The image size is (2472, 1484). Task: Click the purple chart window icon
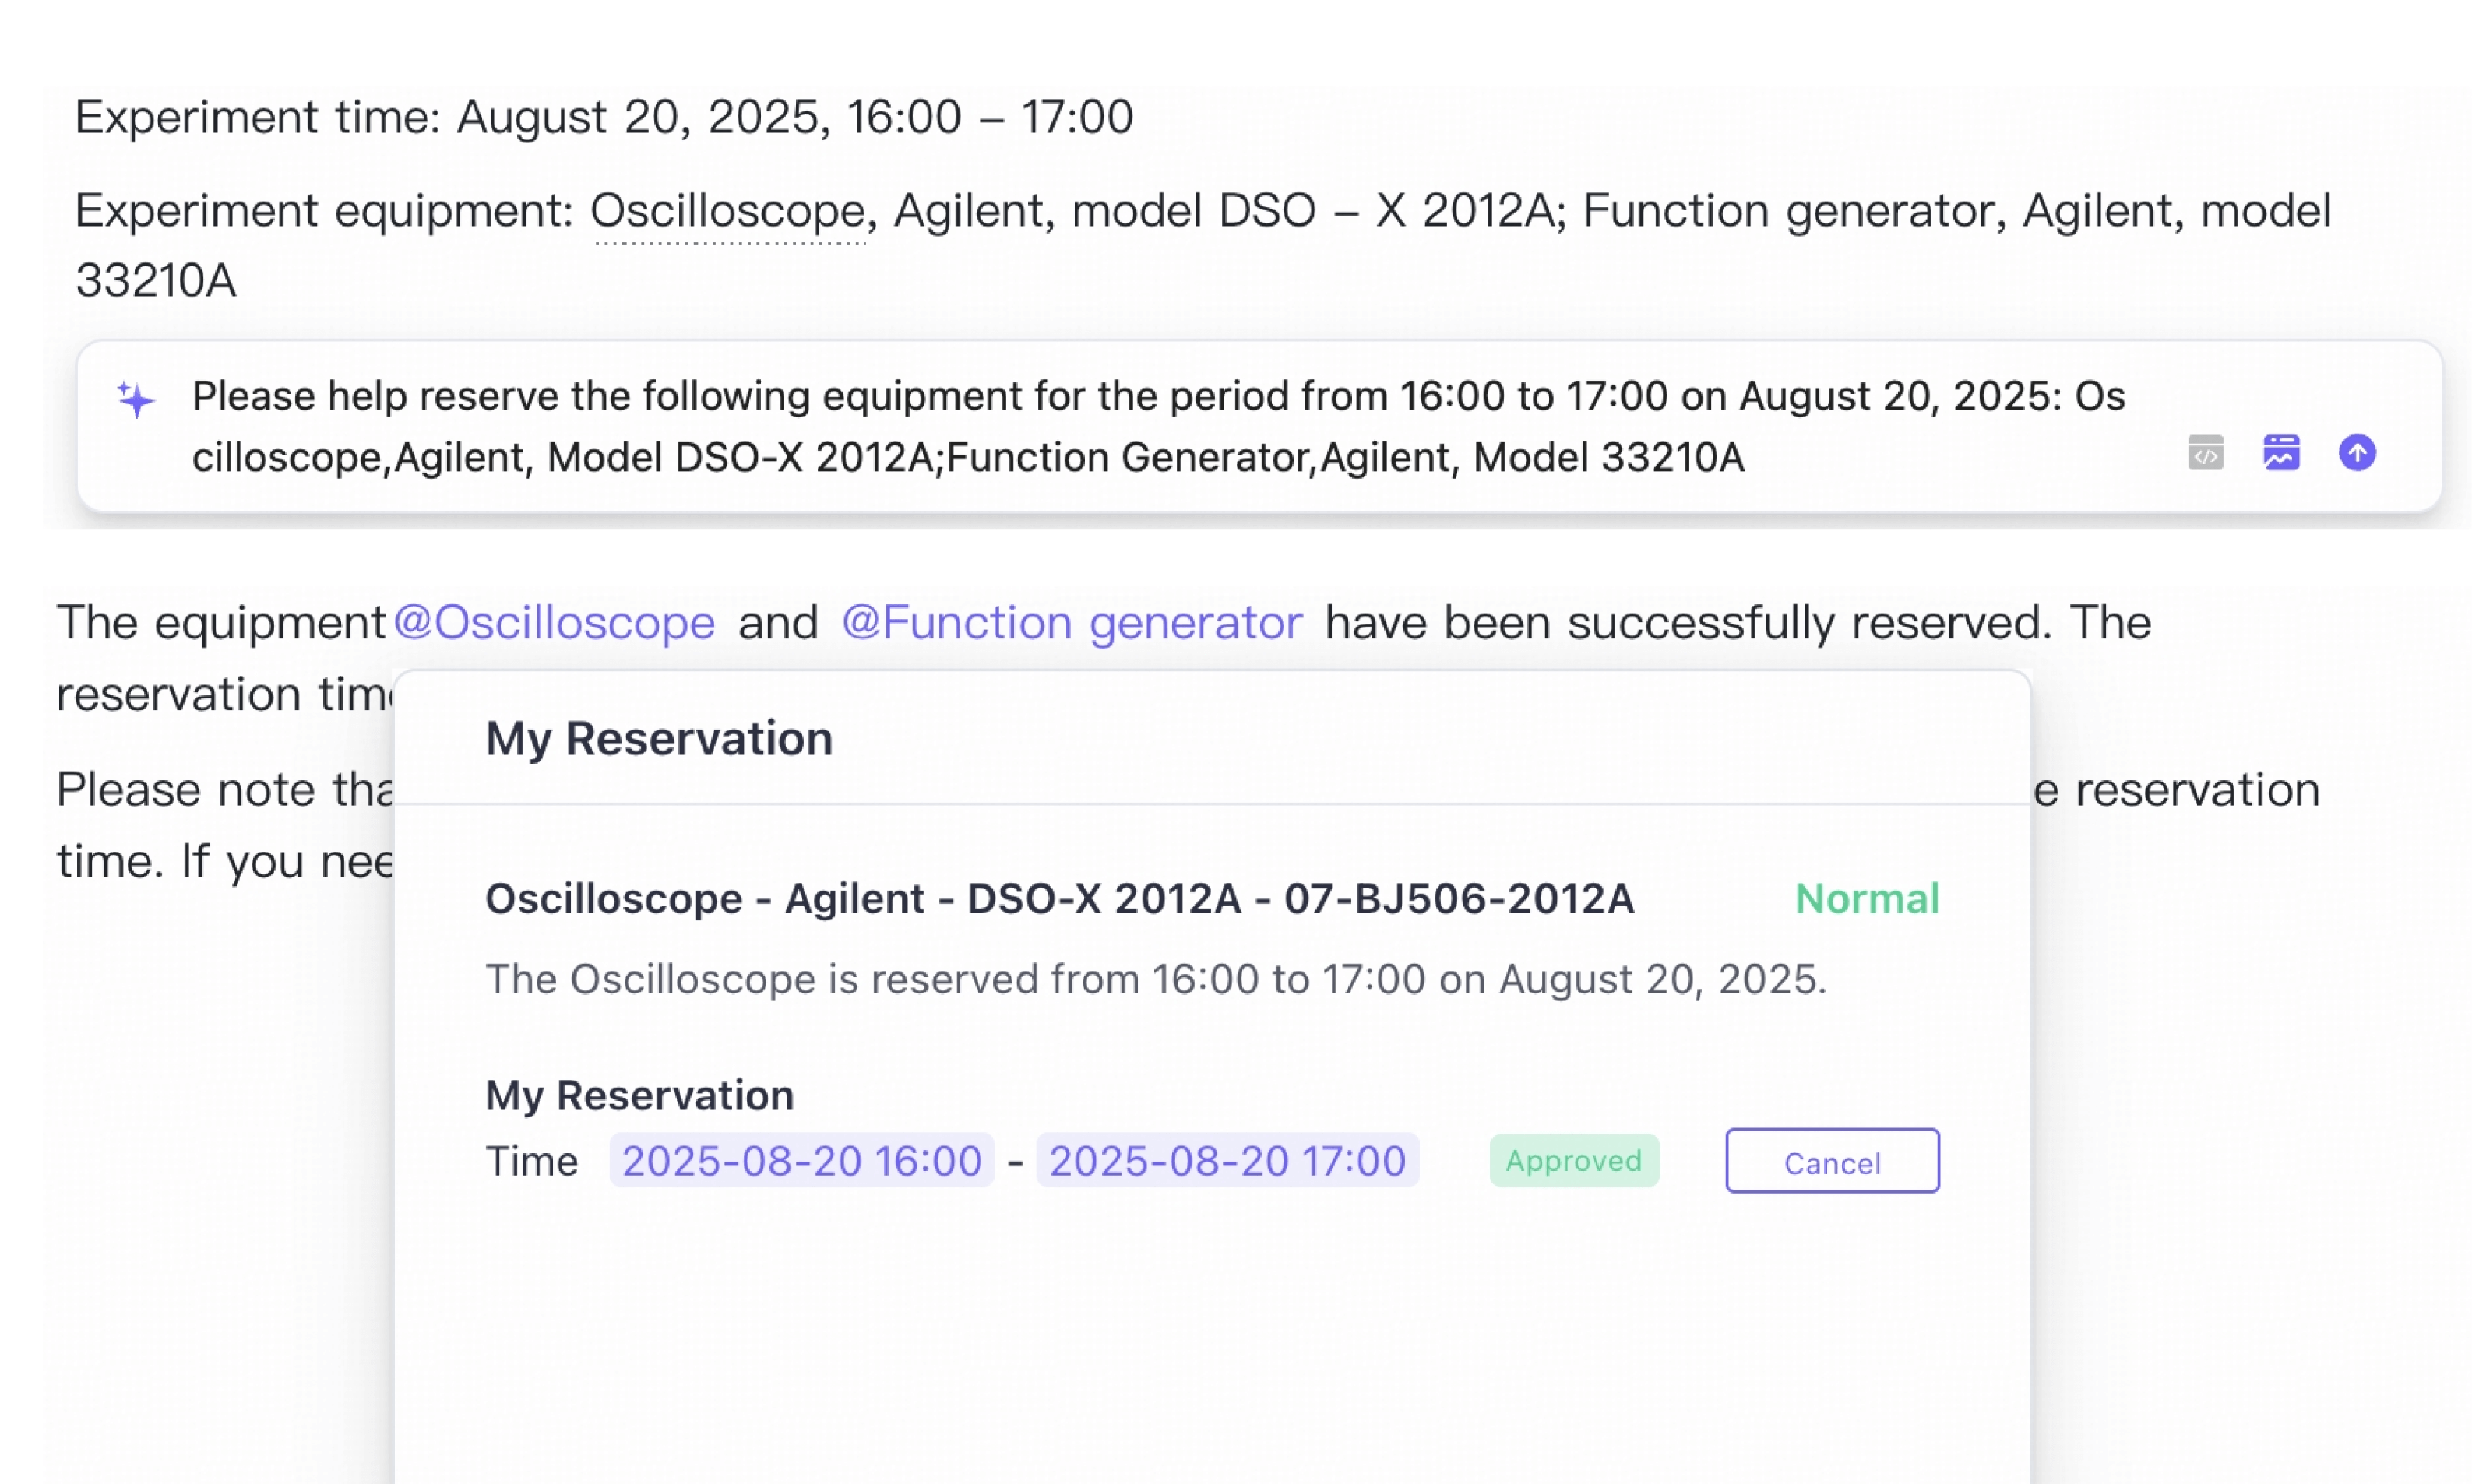pos(2281,452)
